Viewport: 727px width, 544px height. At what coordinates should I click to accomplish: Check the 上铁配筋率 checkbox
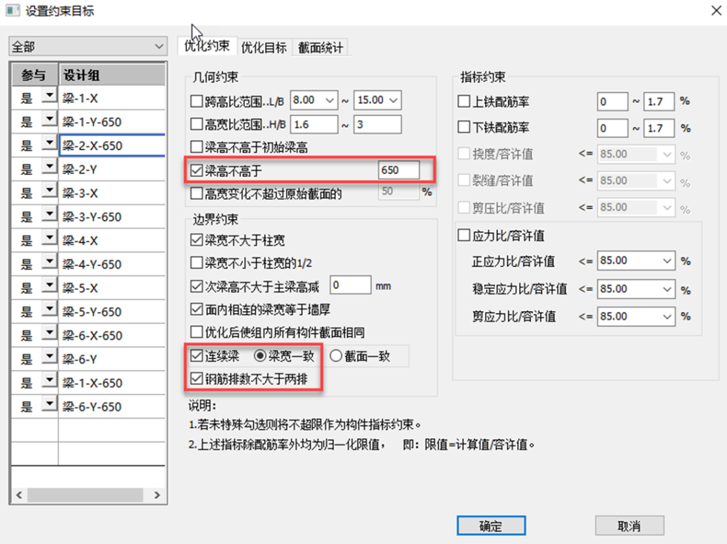point(464,101)
